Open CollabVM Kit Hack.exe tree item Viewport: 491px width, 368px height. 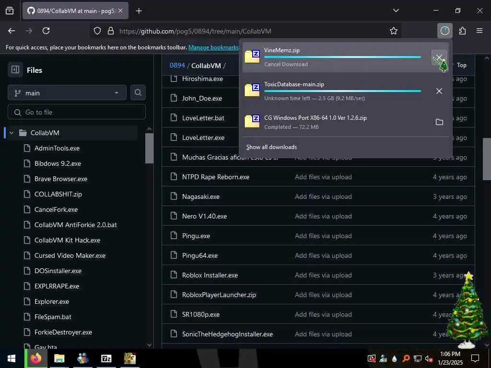(x=67, y=240)
